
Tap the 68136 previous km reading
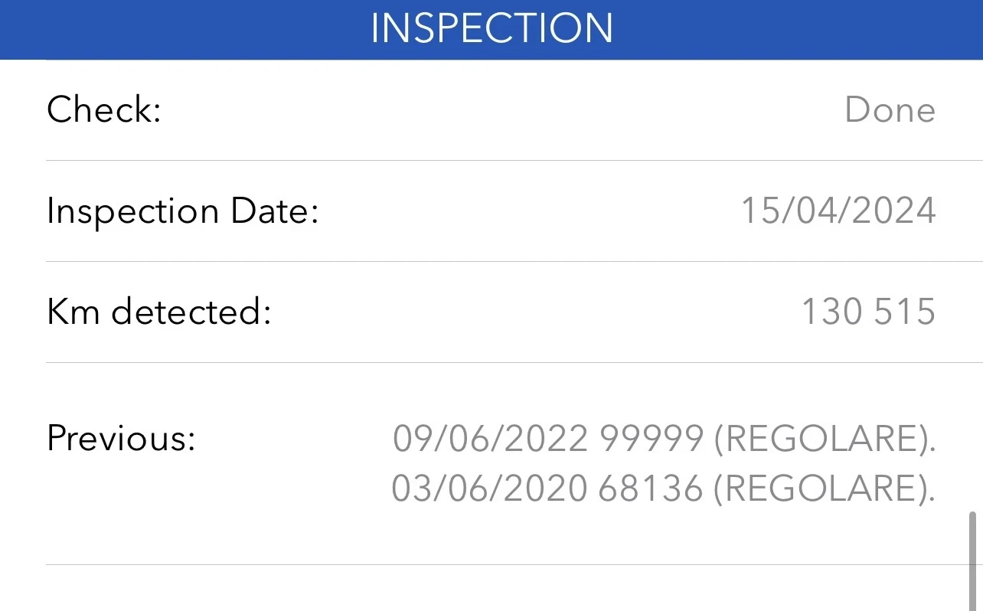pyautogui.click(x=651, y=489)
